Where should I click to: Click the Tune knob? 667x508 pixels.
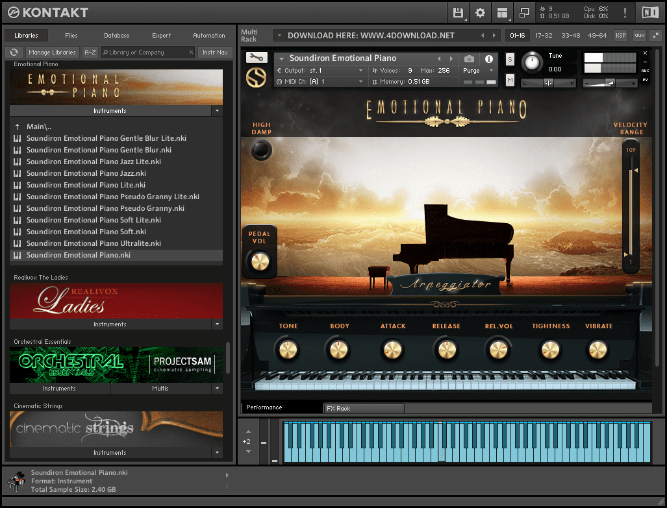pos(532,62)
